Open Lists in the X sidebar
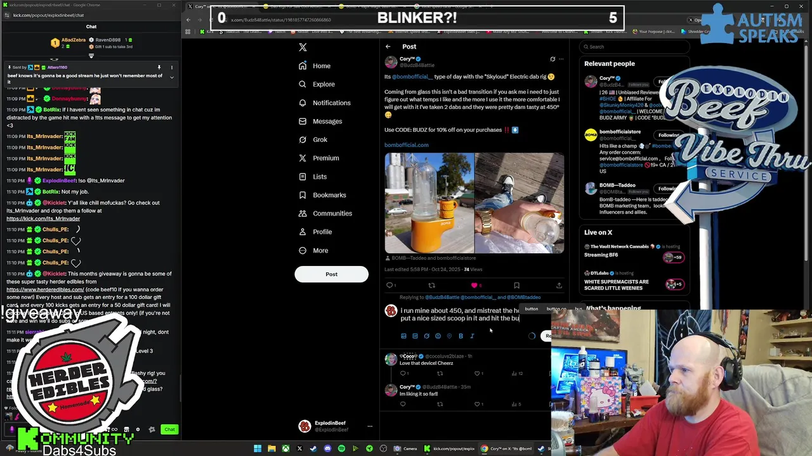Viewport: 812px width, 456px height. [x=313, y=177]
